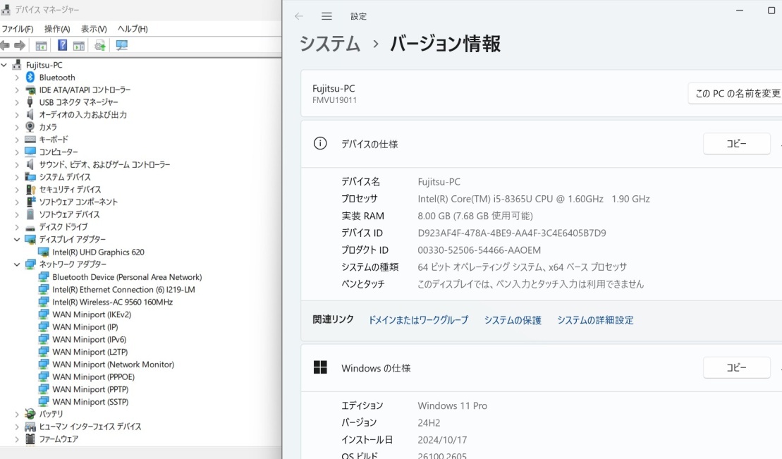The height and width of the screenshot is (459, 782).
Task: Select the バッテリ battery icon
Action: click(x=30, y=414)
